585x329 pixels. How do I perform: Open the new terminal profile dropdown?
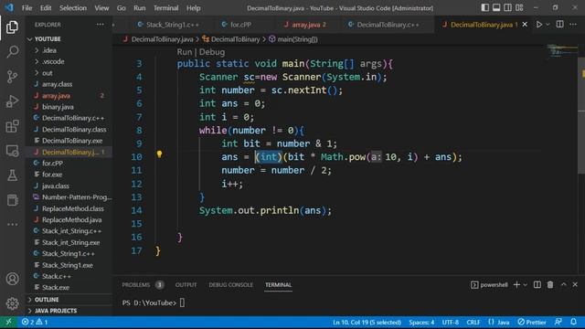tap(526, 284)
